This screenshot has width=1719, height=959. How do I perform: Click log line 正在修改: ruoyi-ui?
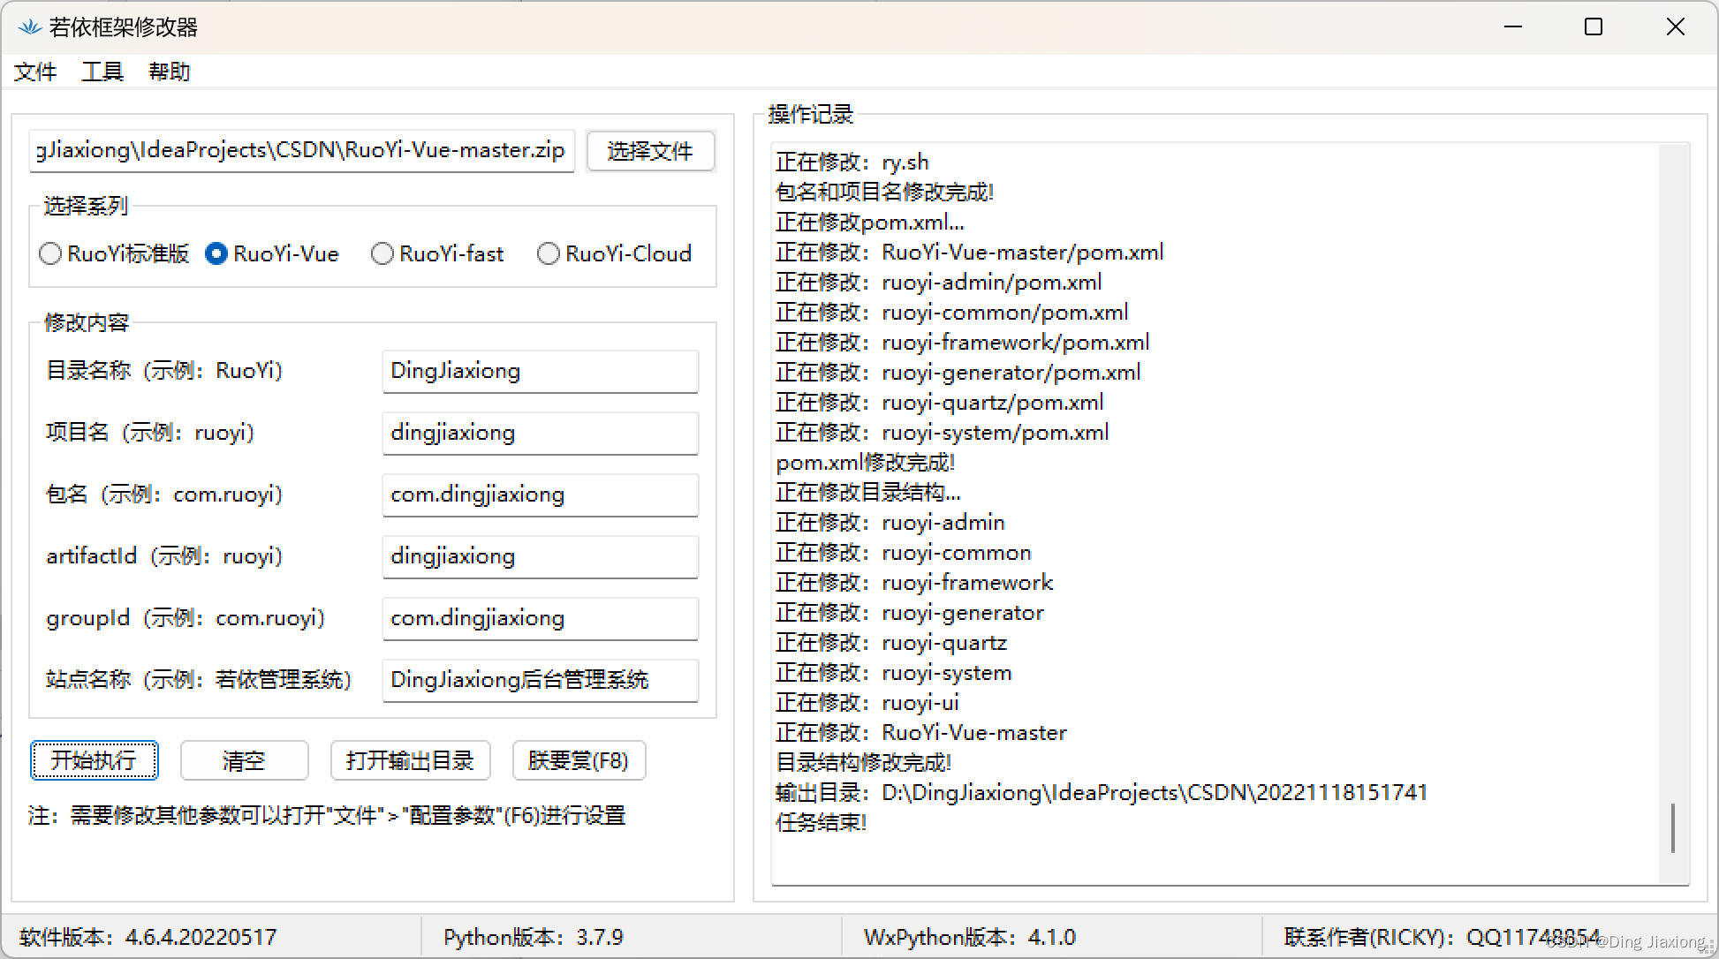pos(867,703)
